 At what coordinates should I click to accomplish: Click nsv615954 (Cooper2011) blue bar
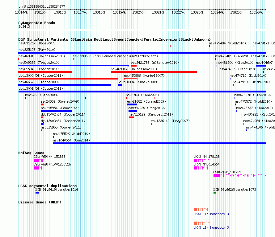(x=56, y=111)
